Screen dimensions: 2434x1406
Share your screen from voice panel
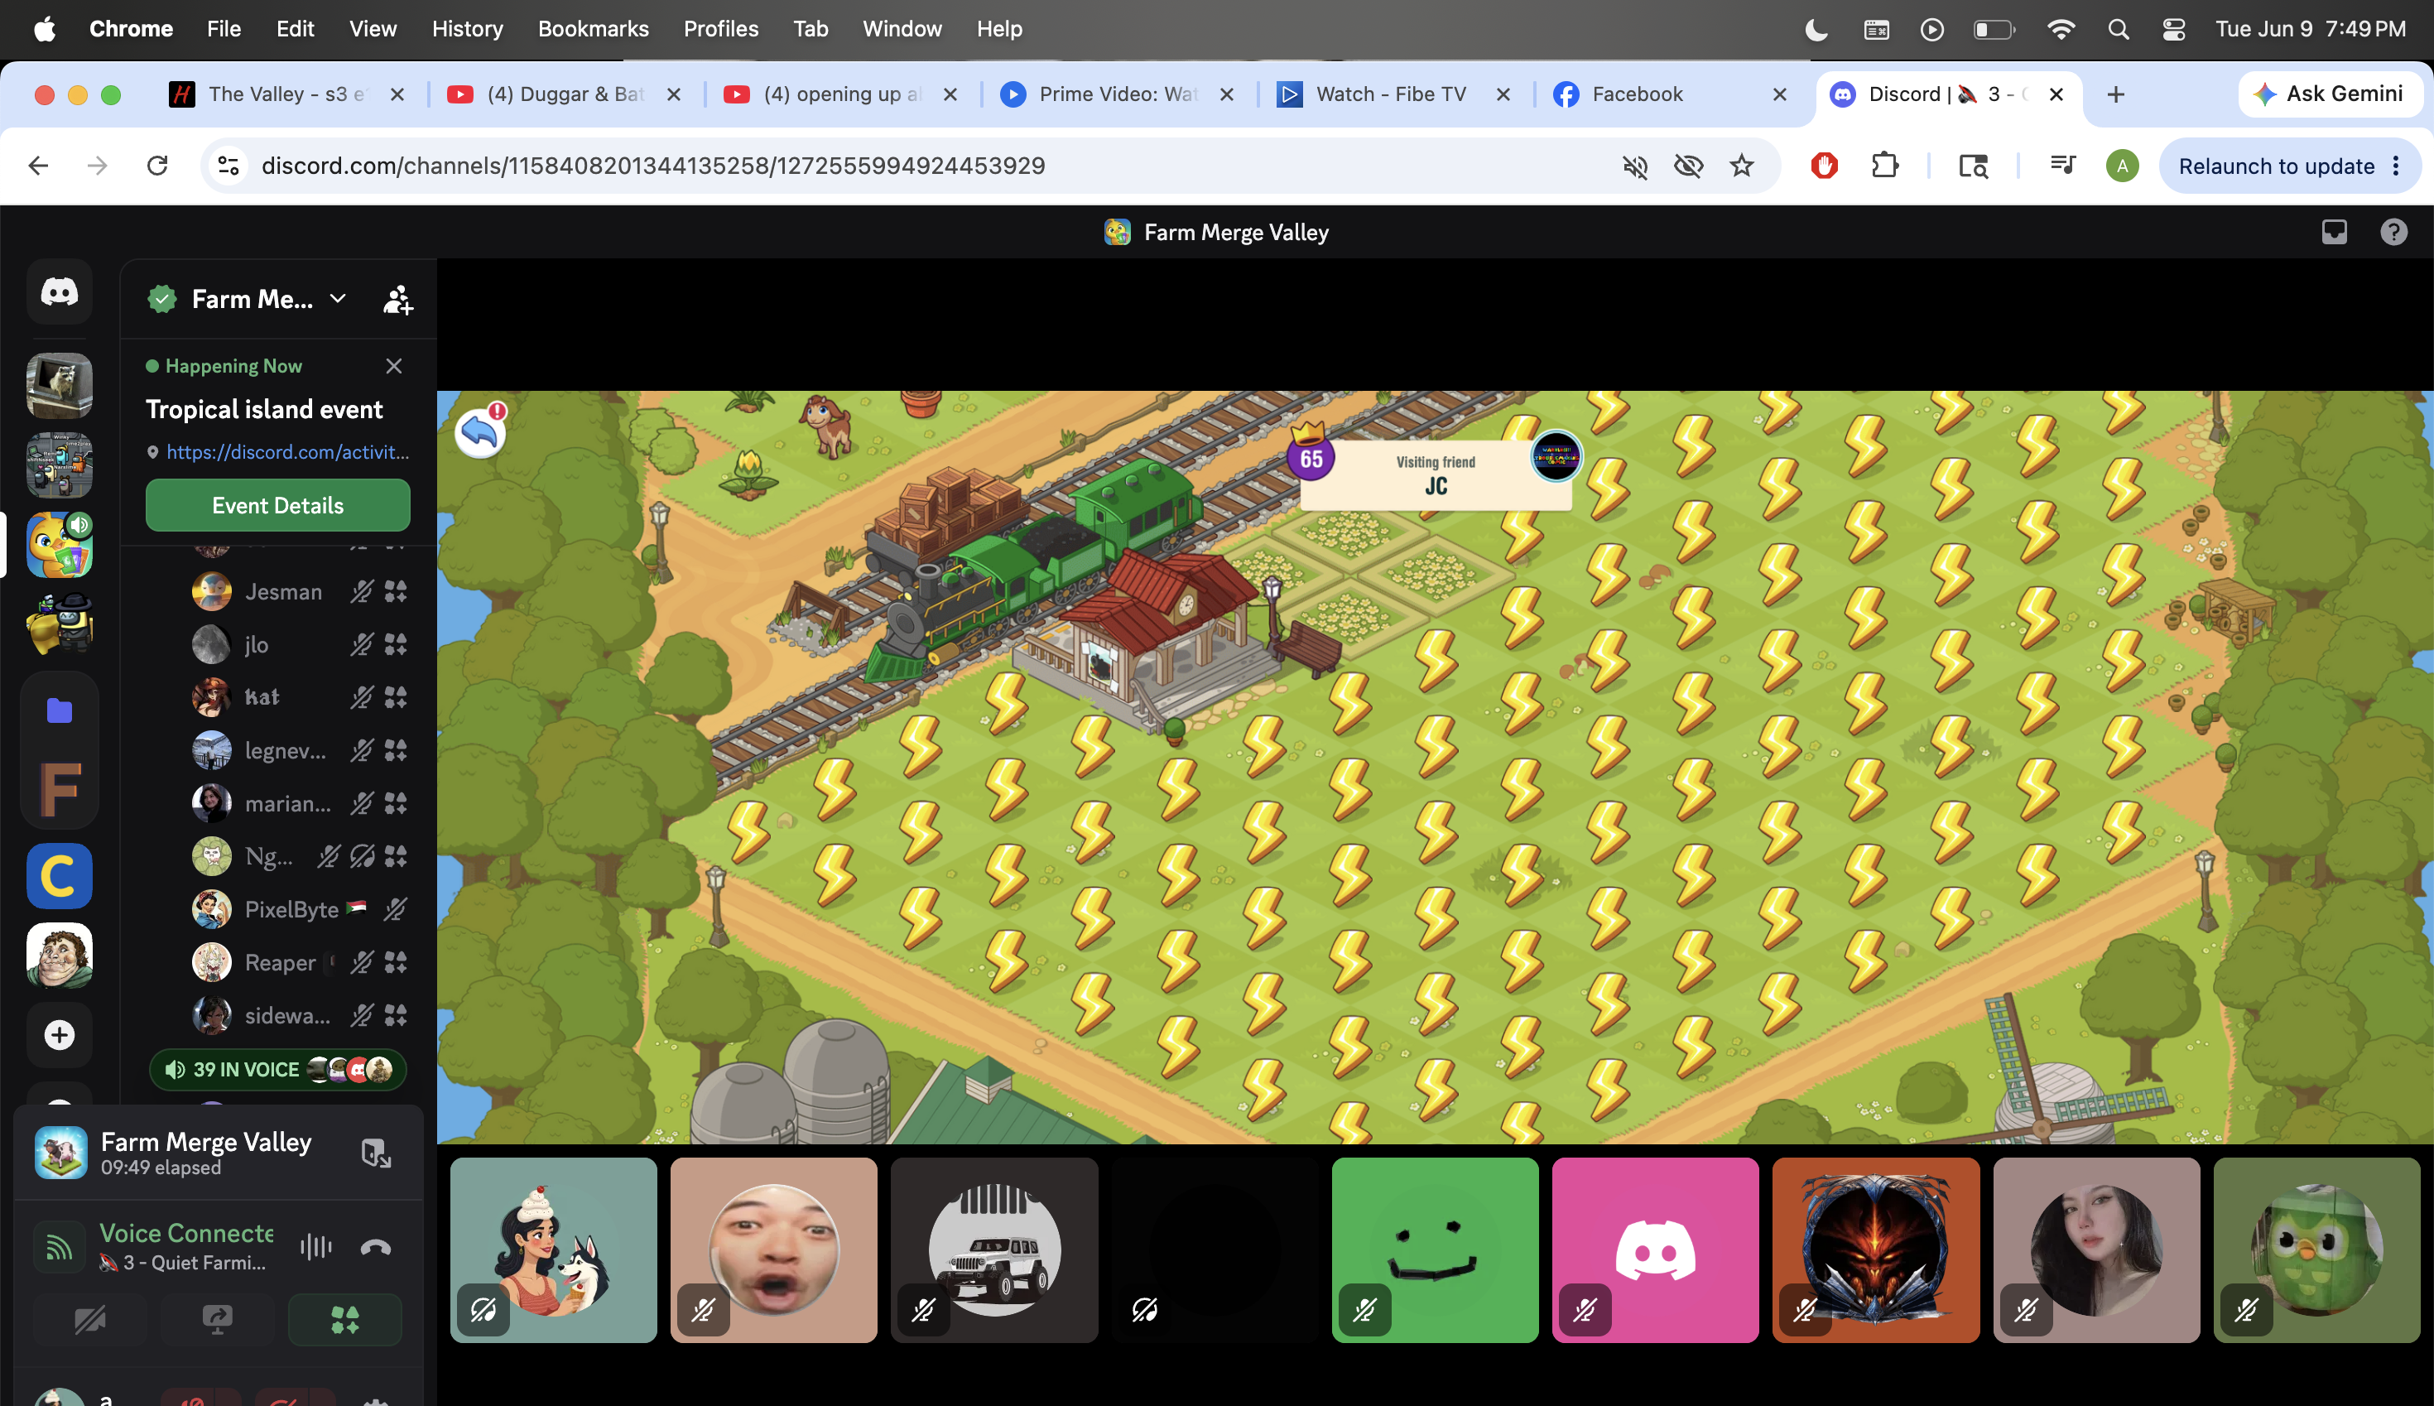[x=217, y=1319]
